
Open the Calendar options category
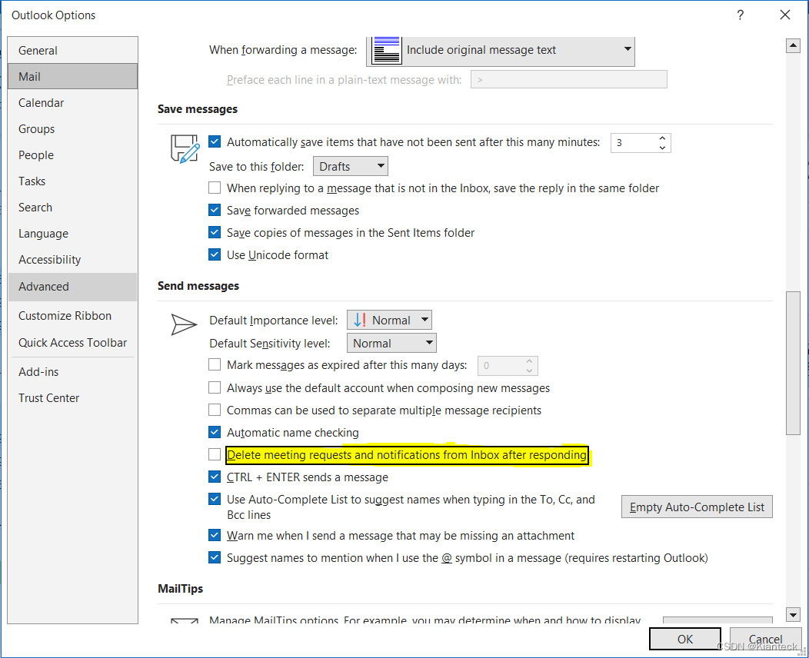[73, 102]
